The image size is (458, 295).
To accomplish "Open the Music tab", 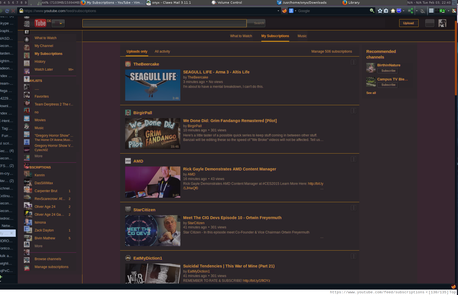I will point(302,36).
